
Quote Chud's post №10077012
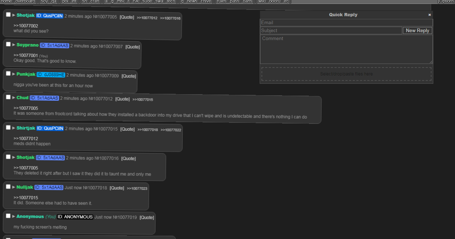point(123,99)
